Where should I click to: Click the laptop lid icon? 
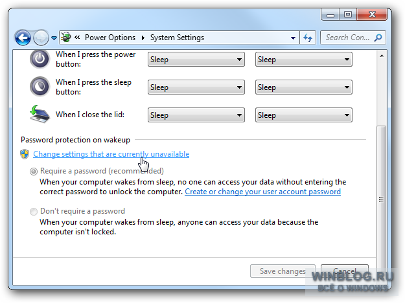point(40,114)
